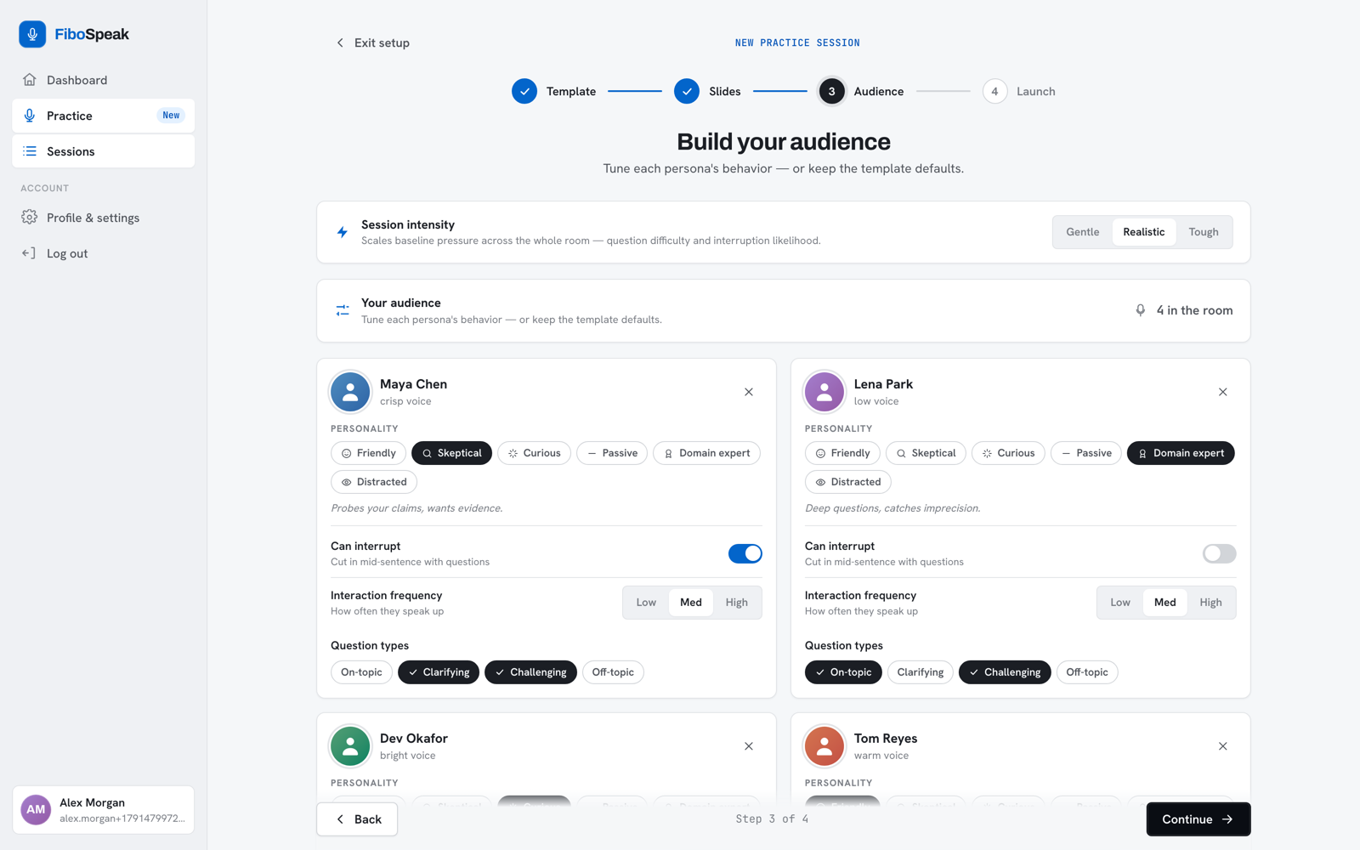Remove Tom Reyes from the audience
The height and width of the screenshot is (850, 1360).
pos(1223,746)
